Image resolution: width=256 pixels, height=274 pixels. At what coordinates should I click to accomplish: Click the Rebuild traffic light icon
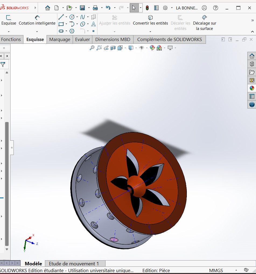click(x=147, y=8)
